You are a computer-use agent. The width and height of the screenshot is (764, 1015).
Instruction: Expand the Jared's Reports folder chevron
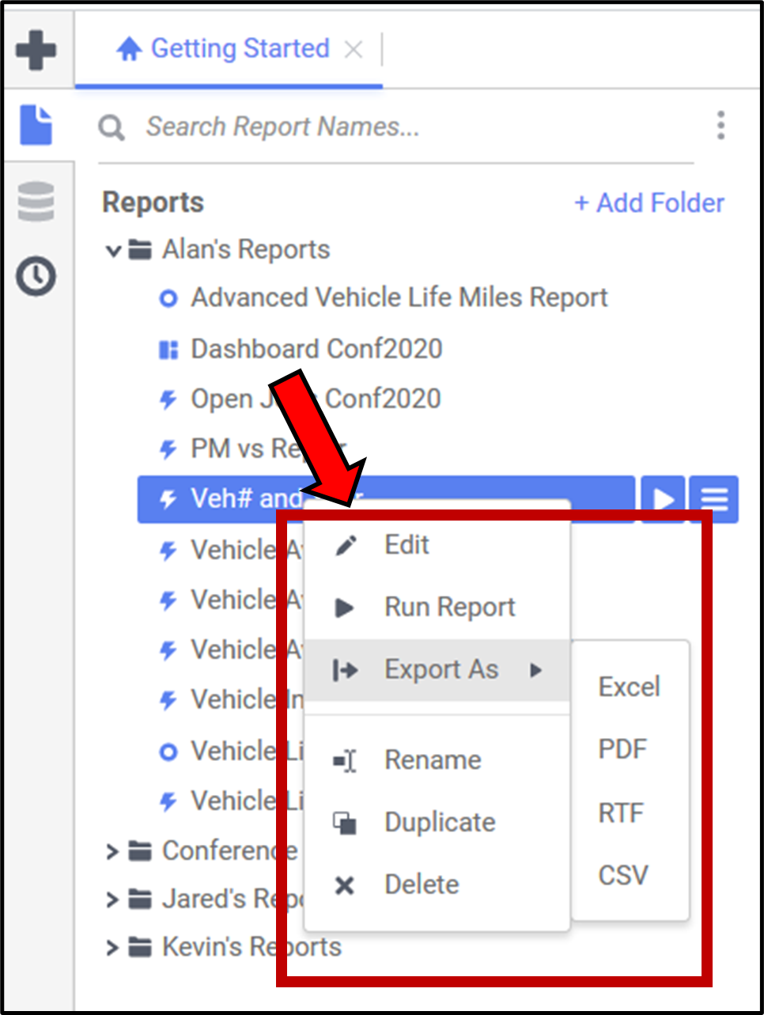112,899
